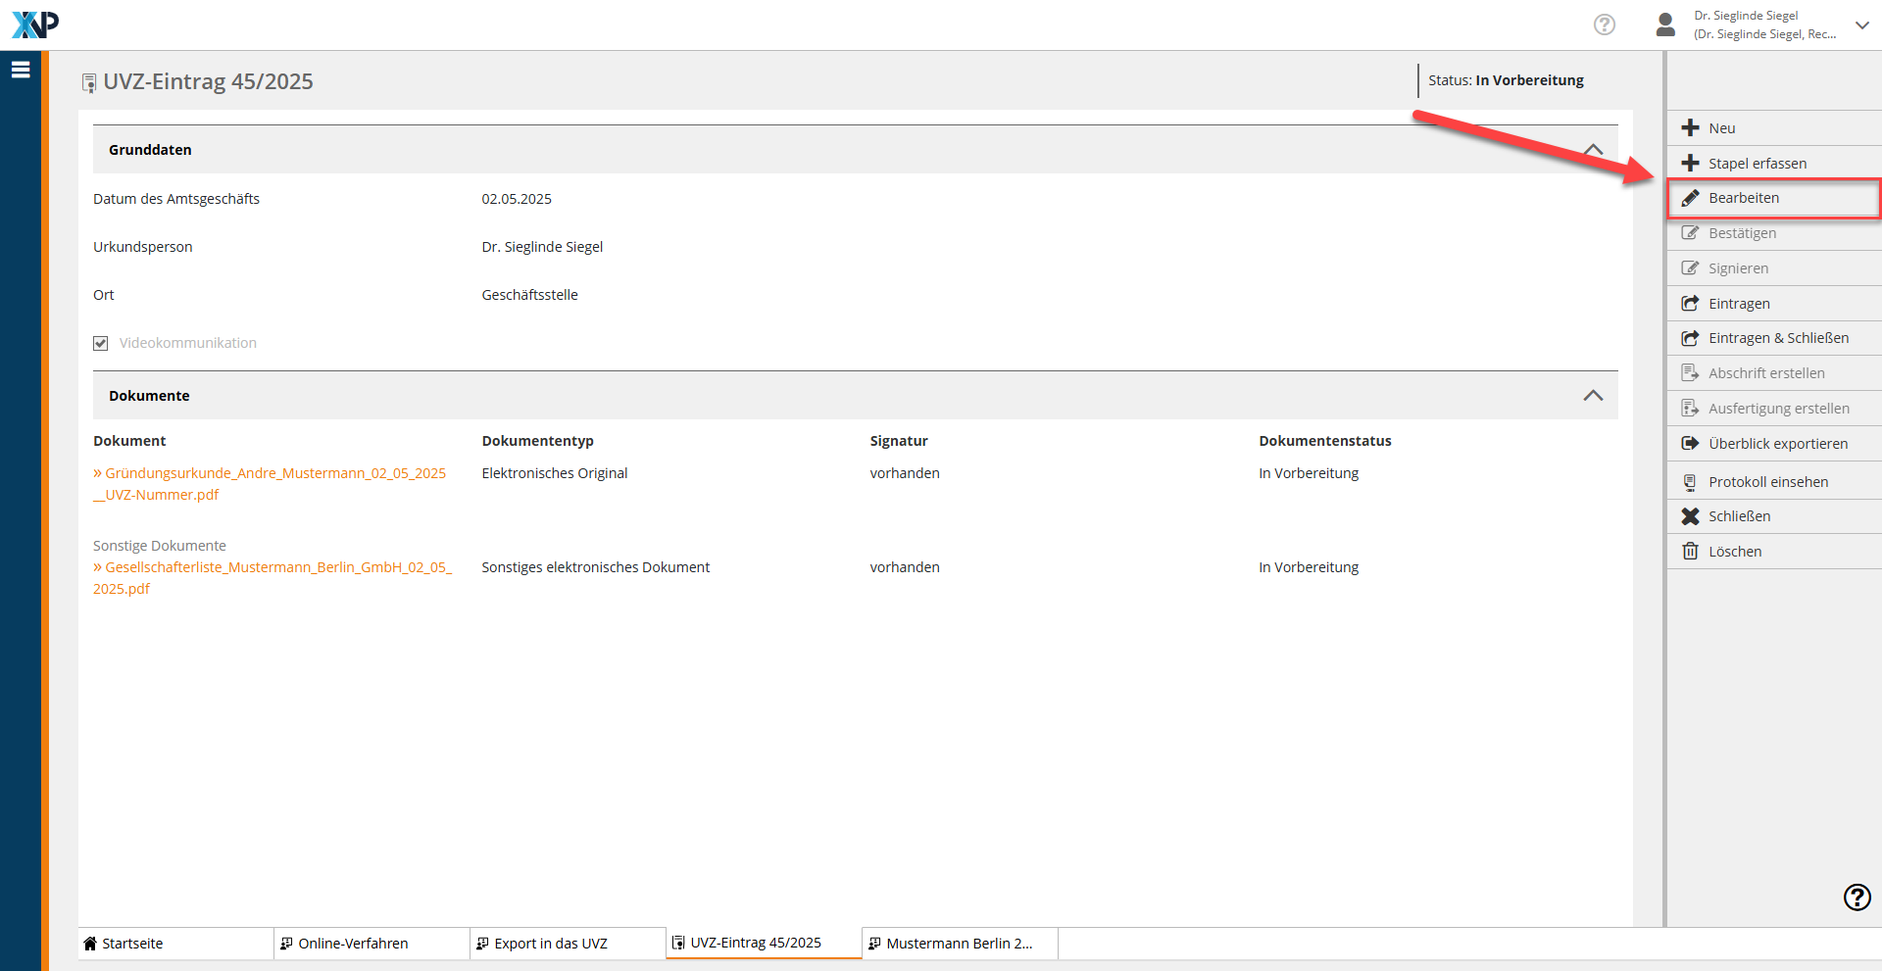Click Stapel erfassen in action panel

(1757, 164)
